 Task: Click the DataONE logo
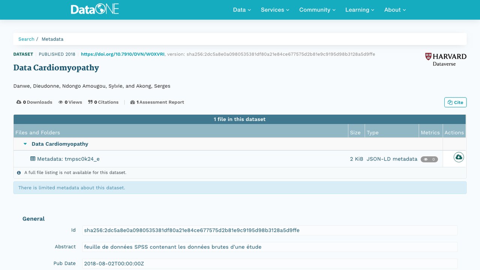(95, 9)
